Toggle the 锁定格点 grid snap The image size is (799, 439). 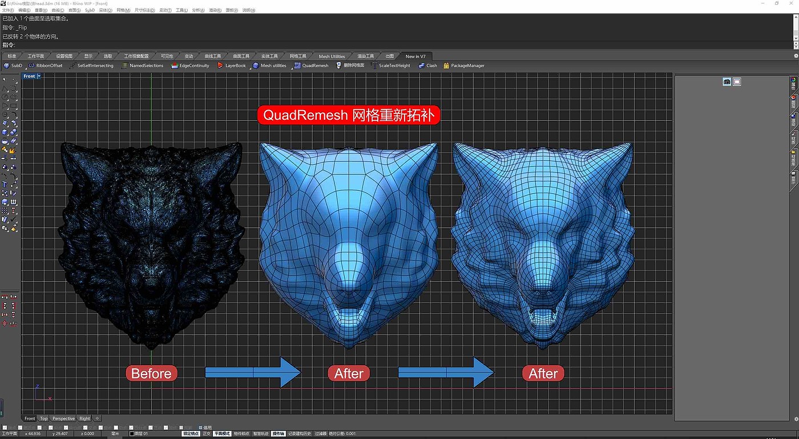coord(191,434)
